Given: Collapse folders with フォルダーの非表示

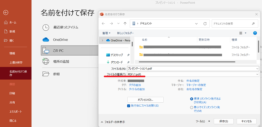Looking at the screenshot, I should (113, 122).
